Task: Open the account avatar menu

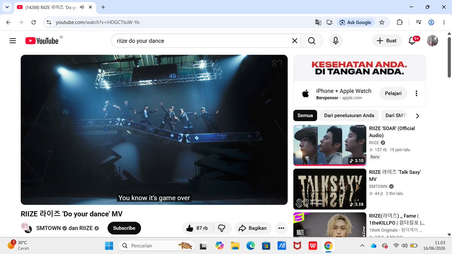Action: [x=432, y=41]
